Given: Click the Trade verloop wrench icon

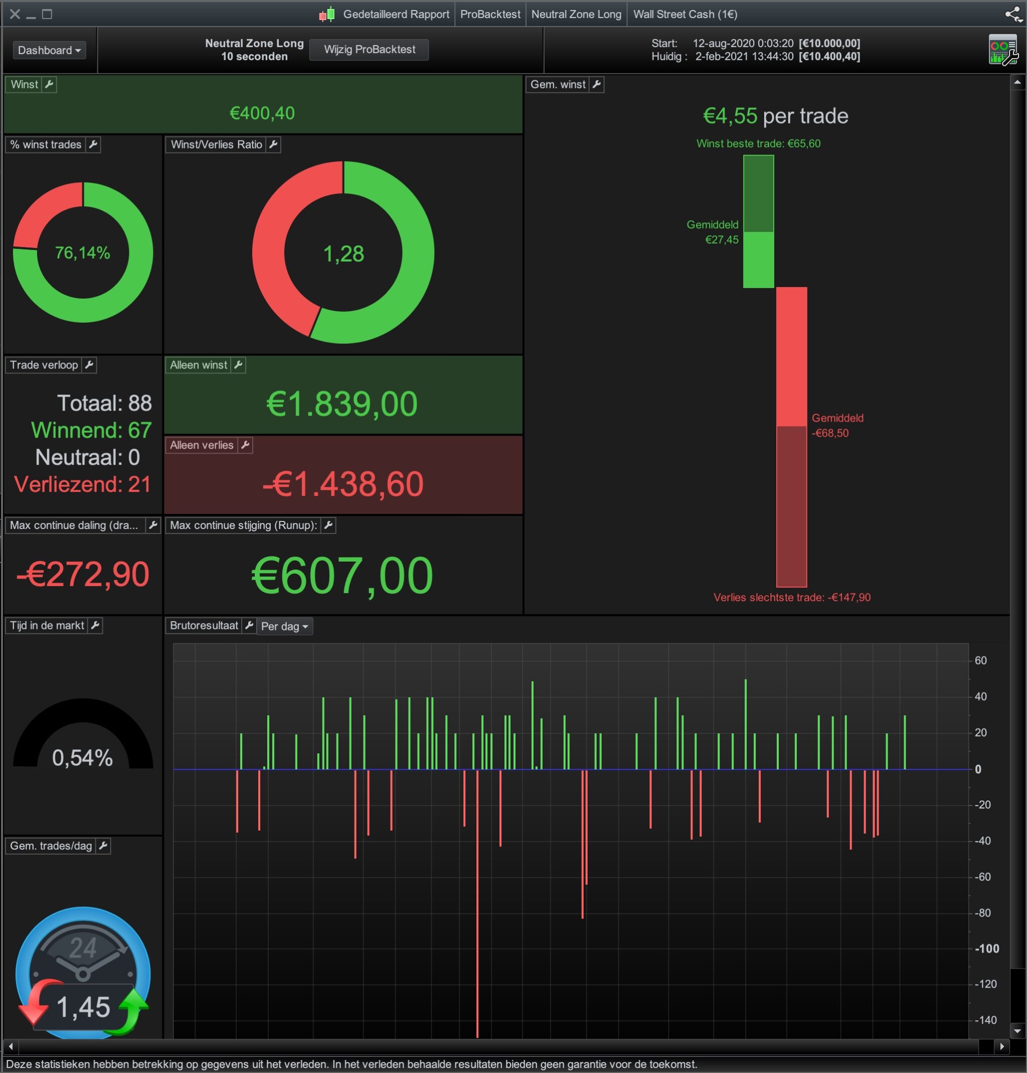Looking at the screenshot, I should pyautogui.click(x=89, y=365).
